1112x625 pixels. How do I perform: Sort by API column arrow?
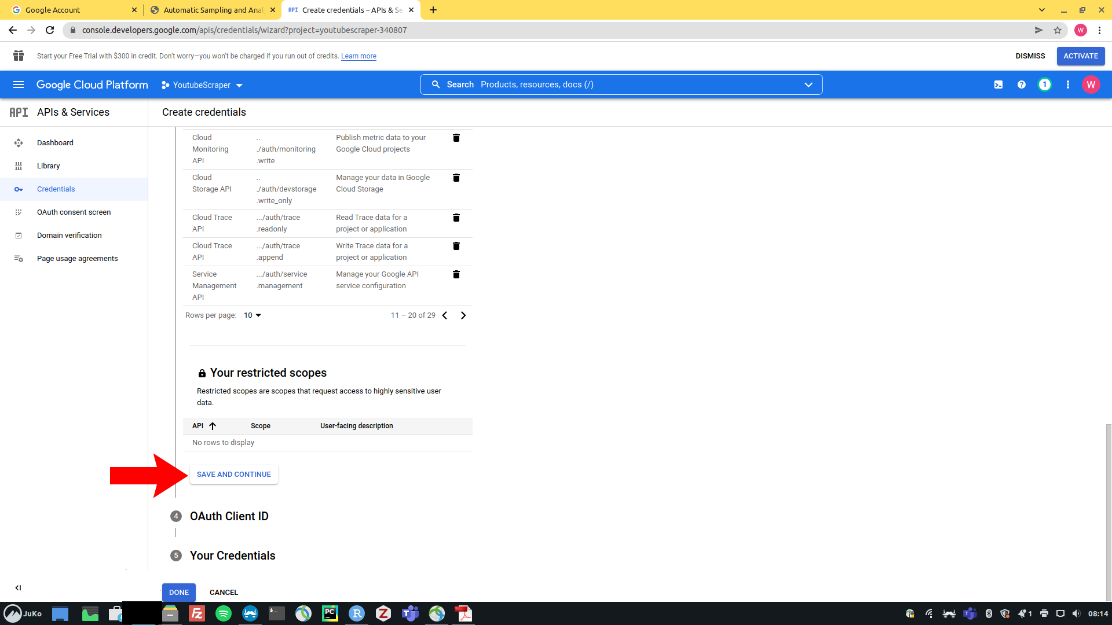pos(213,426)
